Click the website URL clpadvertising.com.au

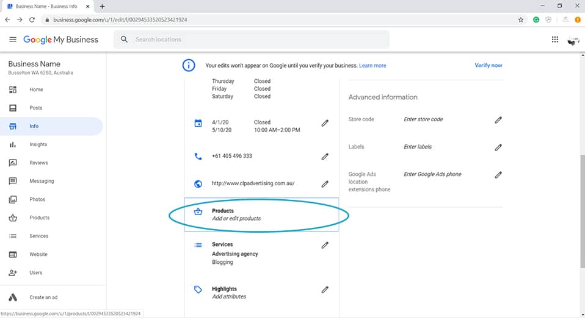(253, 183)
